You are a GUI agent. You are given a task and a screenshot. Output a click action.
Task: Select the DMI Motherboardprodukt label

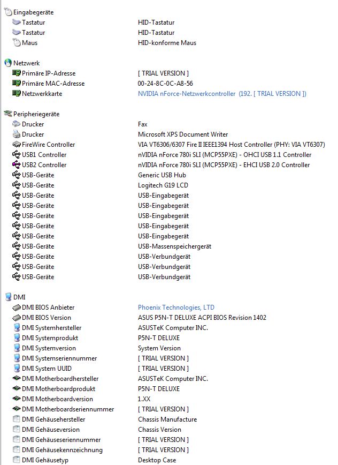pyautogui.click(x=59, y=389)
